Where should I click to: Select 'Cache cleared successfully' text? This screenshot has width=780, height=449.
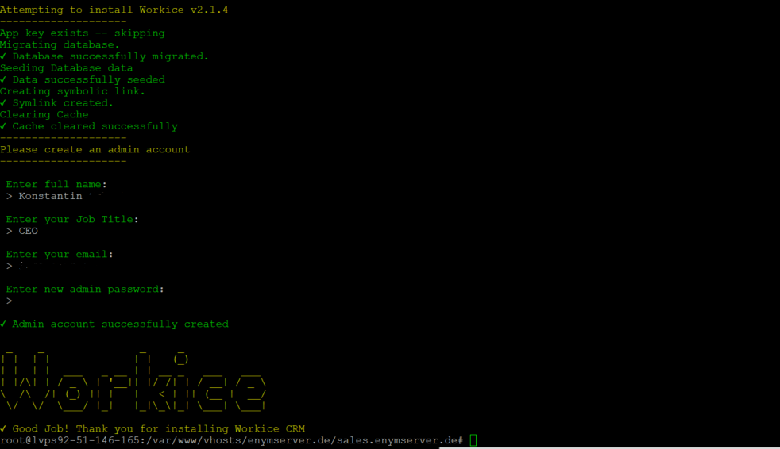pyautogui.click(x=95, y=126)
